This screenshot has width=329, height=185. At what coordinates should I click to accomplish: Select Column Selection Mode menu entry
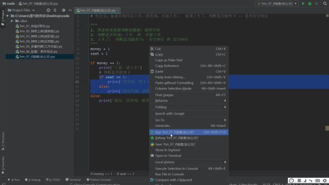(189, 88)
